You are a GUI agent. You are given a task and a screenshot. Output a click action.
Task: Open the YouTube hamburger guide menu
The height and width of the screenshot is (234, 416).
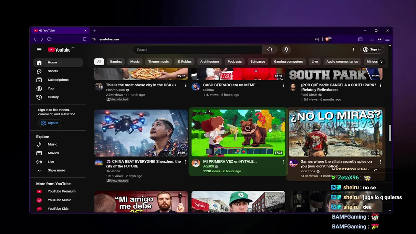click(x=39, y=49)
